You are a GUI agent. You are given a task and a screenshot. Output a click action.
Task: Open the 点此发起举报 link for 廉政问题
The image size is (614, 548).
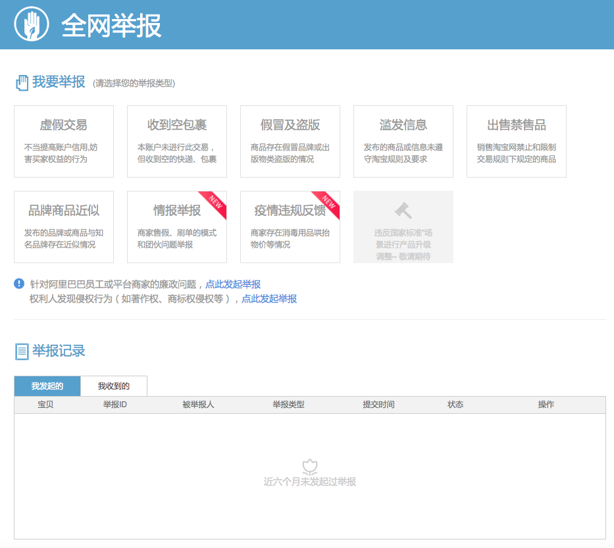click(233, 284)
